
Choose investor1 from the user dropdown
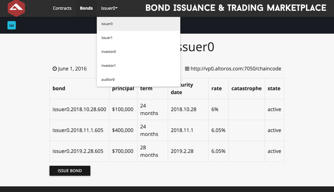[138, 65]
